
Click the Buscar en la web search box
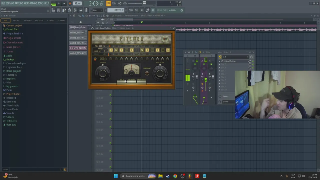pos(138,176)
